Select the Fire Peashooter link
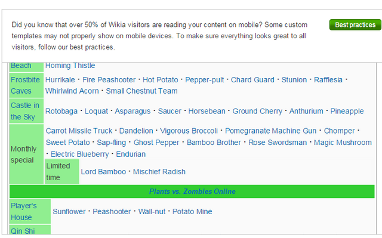The image size is (382, 238). click(109, 80)
